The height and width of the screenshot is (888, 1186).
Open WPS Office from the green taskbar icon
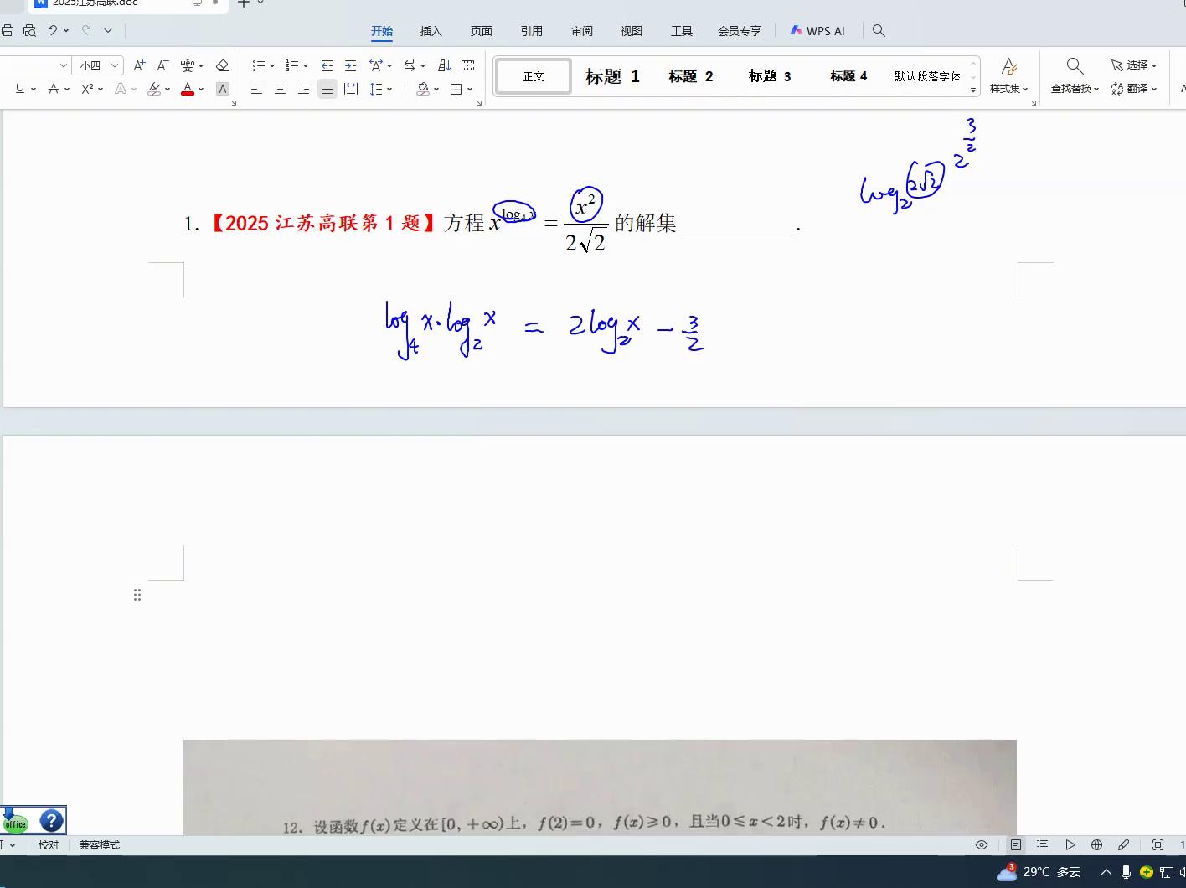click(x=16, y=823)
